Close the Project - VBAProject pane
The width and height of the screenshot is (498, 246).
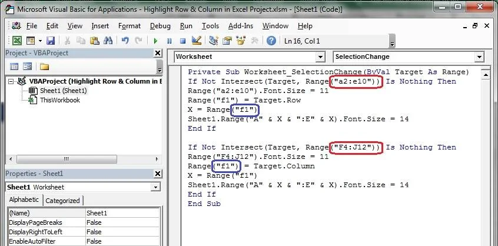(158, 53)
